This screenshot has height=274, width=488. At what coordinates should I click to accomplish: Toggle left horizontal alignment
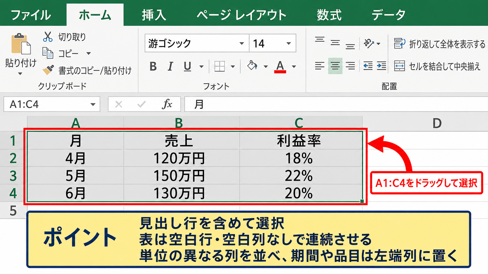(x=320, y=66)
